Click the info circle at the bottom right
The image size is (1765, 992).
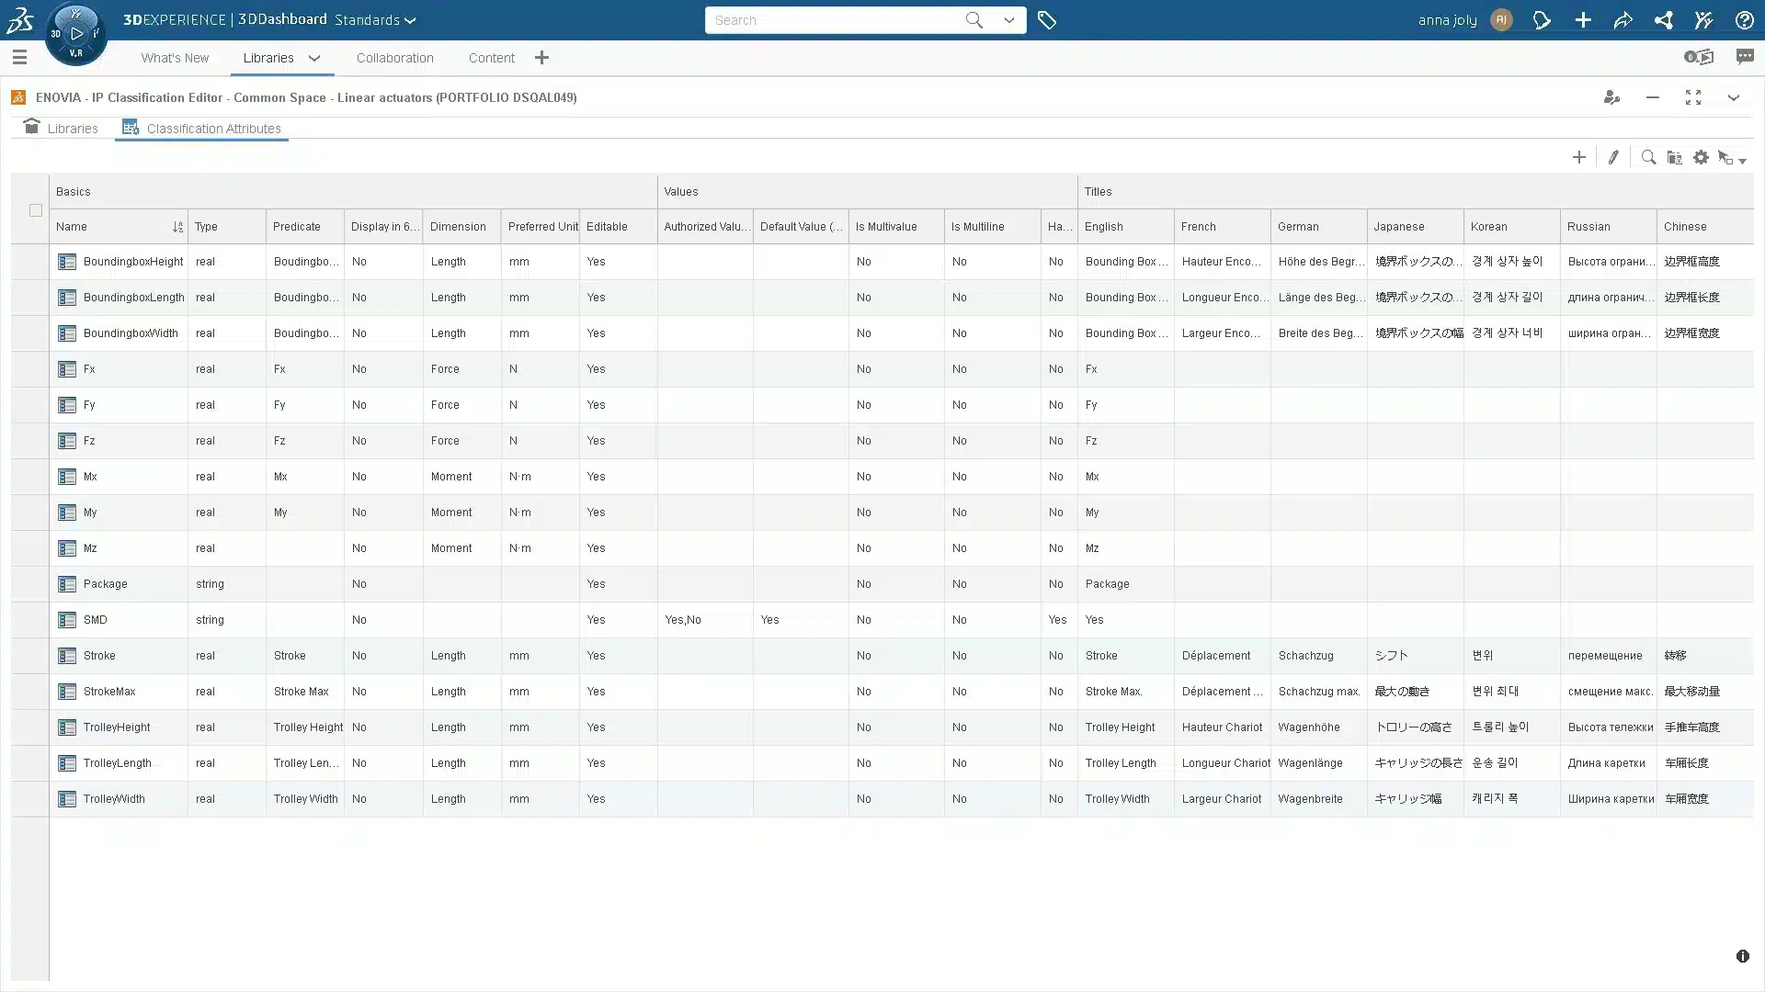tap(1742, 956)
